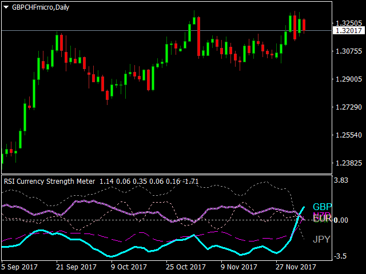
Task: Click the 21 Sep 2017 date label
Action: (75, 267)
